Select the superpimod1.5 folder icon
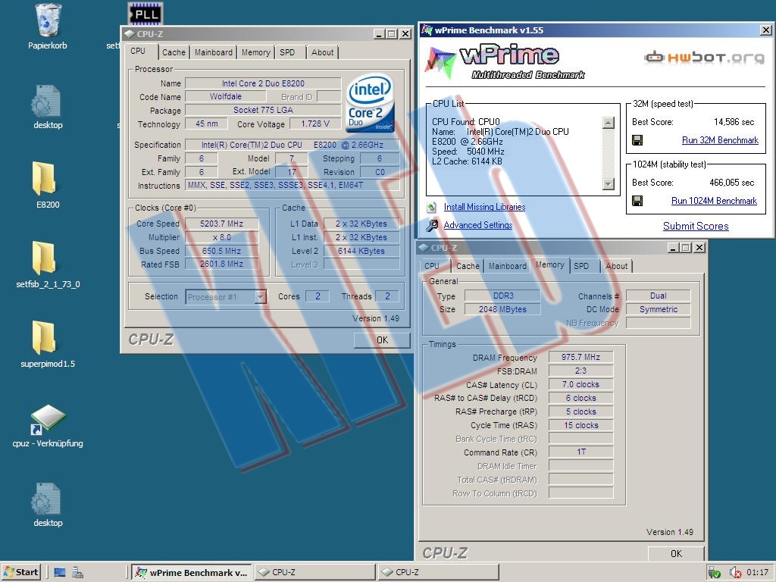The height and width of the screenshot is (582, 776). [x=45, y=337]
